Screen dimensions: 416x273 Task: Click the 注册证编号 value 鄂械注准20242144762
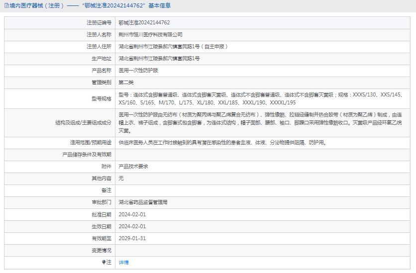(144, 23)
